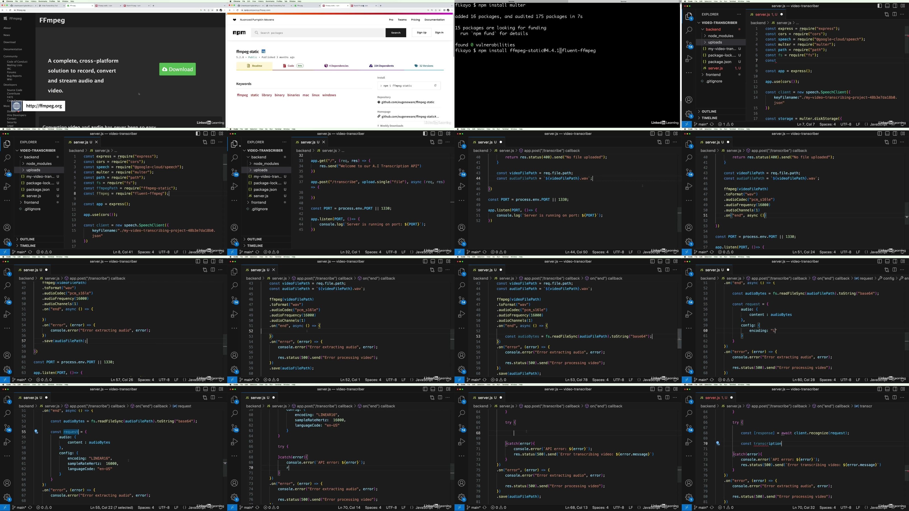Click the errors and warnings indicator in the Ln 7, Col 7 frame

725,125
